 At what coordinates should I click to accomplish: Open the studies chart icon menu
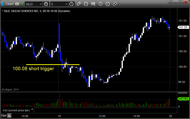(86, 4)
